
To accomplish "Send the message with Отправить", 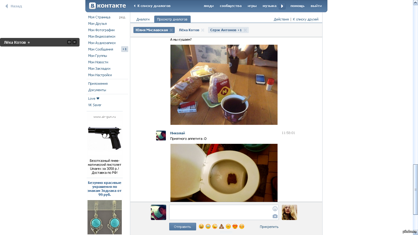I will pos(183,227).
